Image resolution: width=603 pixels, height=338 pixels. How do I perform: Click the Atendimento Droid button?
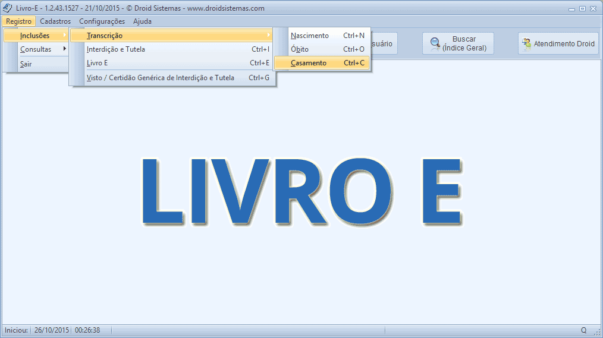[558, 43]
